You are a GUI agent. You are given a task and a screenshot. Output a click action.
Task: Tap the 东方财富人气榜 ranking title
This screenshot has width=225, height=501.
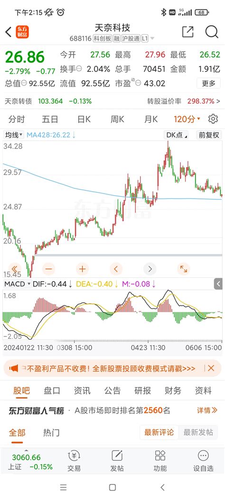37,410
